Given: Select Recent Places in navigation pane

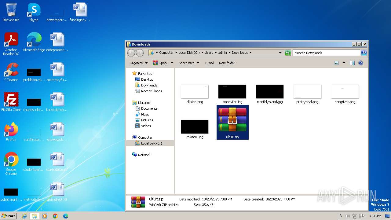Looking at the screenshot, I should [148, 91].
